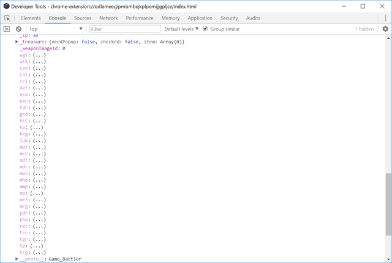Screen dimensions: 392x263
Task: Close the Developer Tools window
Action: pyautogui.click(x=382, y=6)
